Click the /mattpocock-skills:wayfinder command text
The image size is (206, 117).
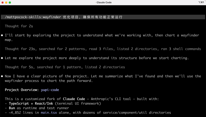[33, 17]
